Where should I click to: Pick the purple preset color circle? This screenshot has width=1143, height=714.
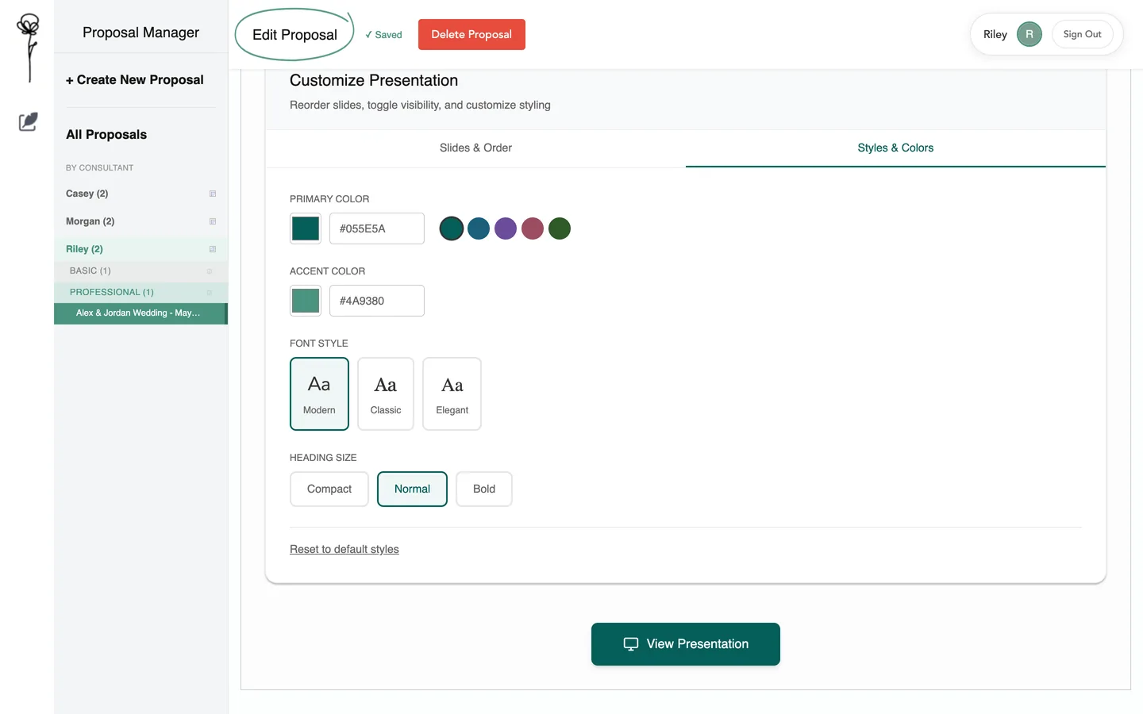pyautogui.click(x=506, y=228)
